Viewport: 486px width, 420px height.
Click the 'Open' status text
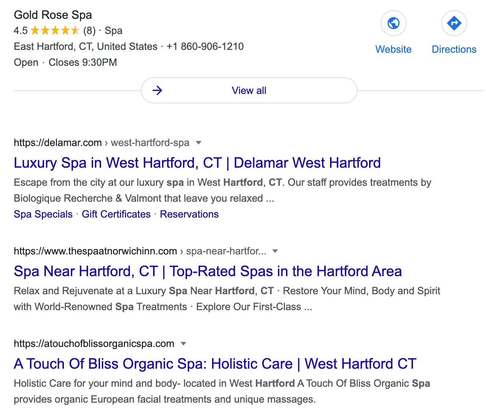tap(26, 62)
